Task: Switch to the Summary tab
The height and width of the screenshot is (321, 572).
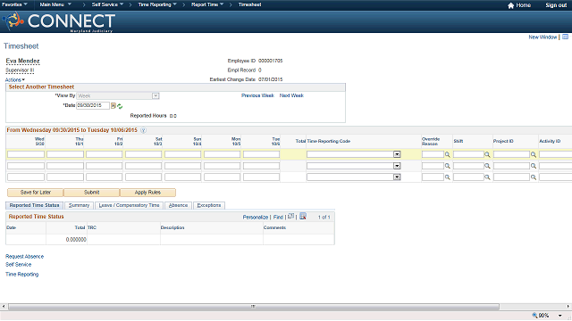Action: pos(79,206)
